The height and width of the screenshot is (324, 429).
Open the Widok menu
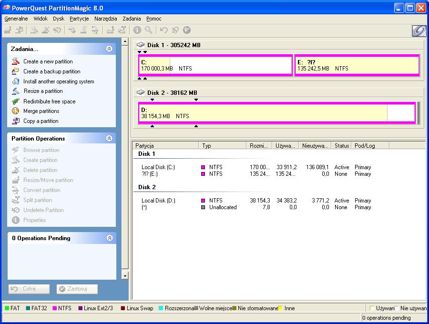tap(41, 19)
